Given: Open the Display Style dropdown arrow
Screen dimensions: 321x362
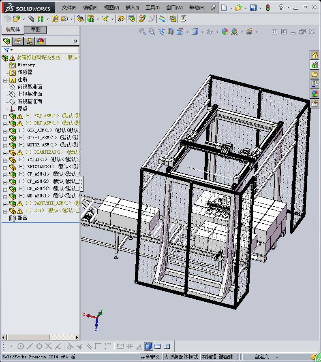Looking at the screenshot, I should click(202, 32).
